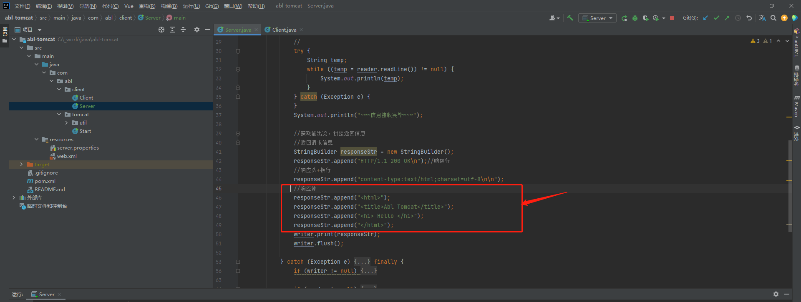Hide the Run tool window
This screenshot has height=302, width=801.
pyautogui.click(x=787, y=294)
